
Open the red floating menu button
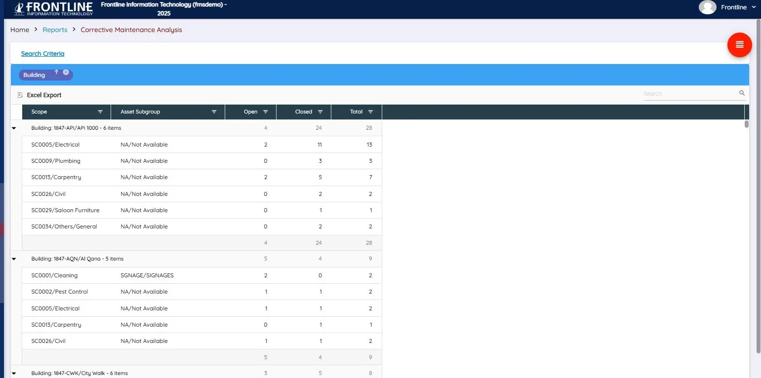coord(739,45)
